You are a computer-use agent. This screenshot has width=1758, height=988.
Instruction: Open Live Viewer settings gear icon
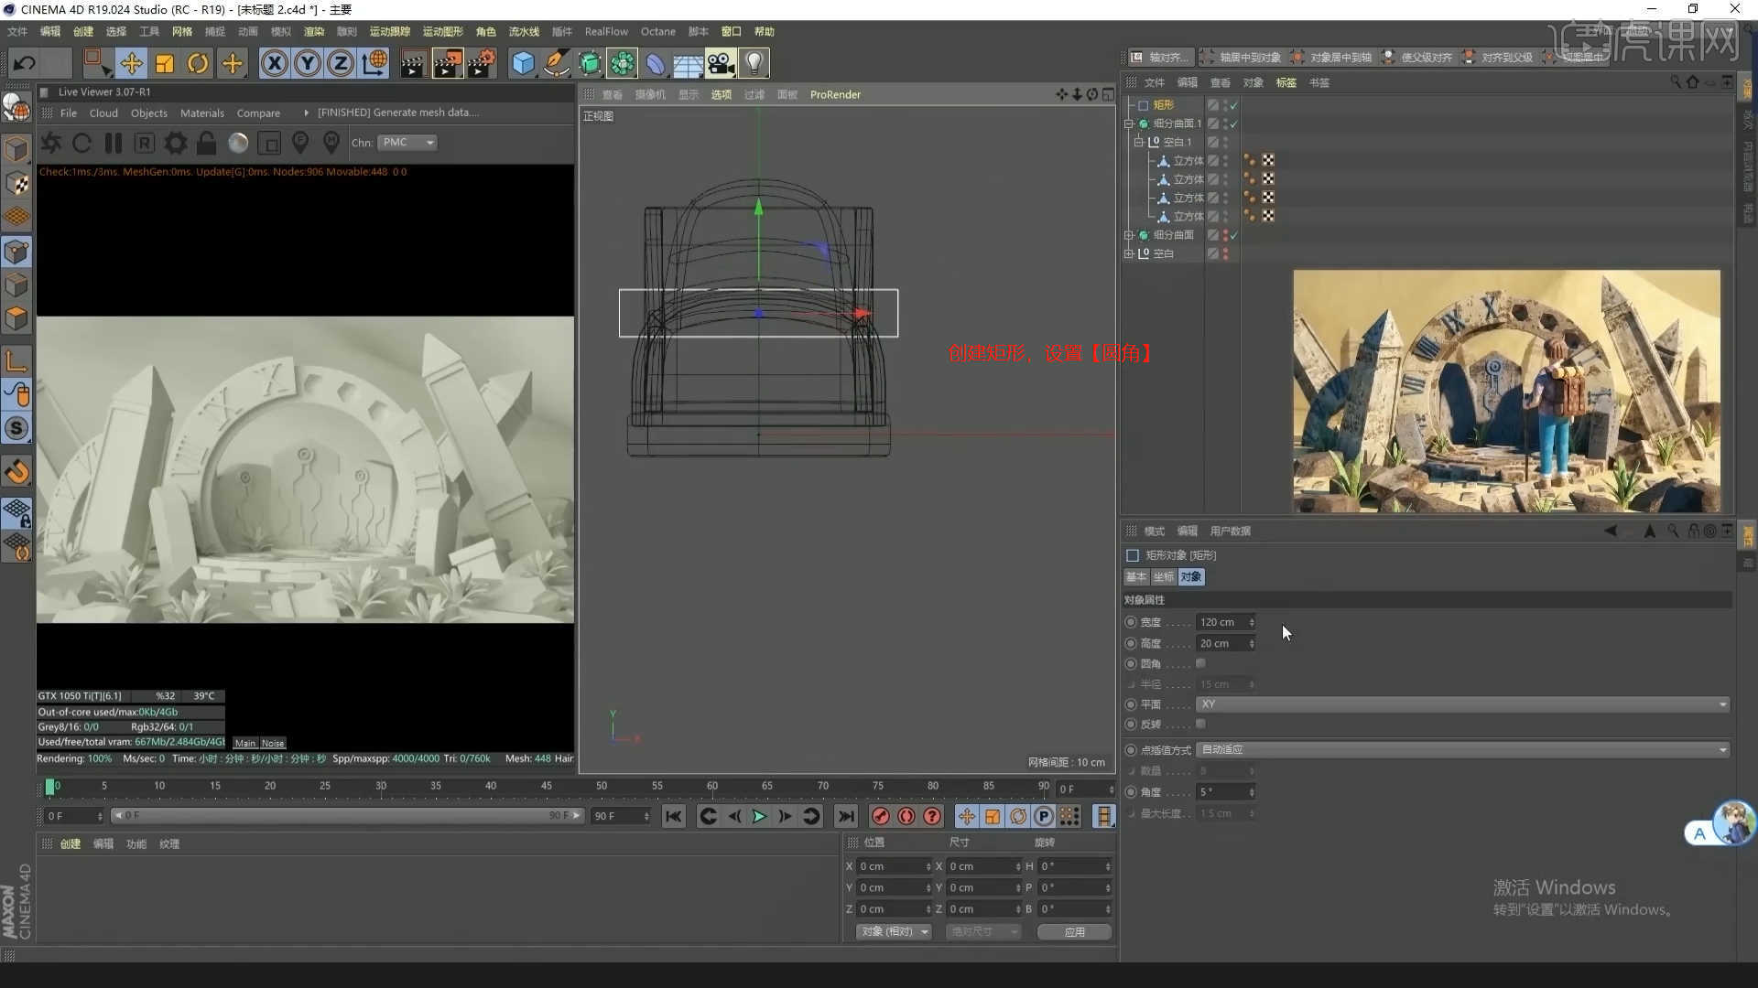click(176, 143)
